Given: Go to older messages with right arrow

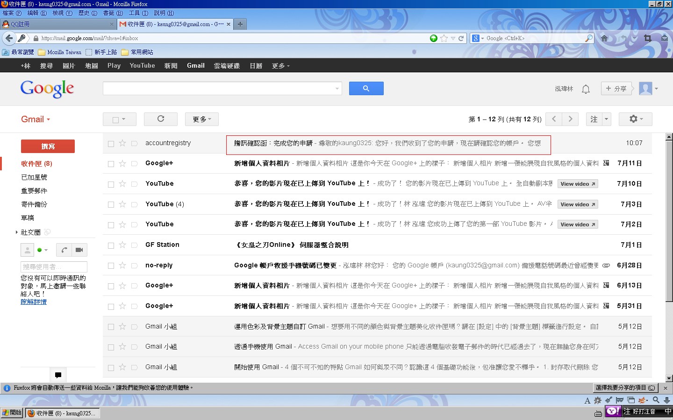Looking at the screenshot, I should coord(570,119).
